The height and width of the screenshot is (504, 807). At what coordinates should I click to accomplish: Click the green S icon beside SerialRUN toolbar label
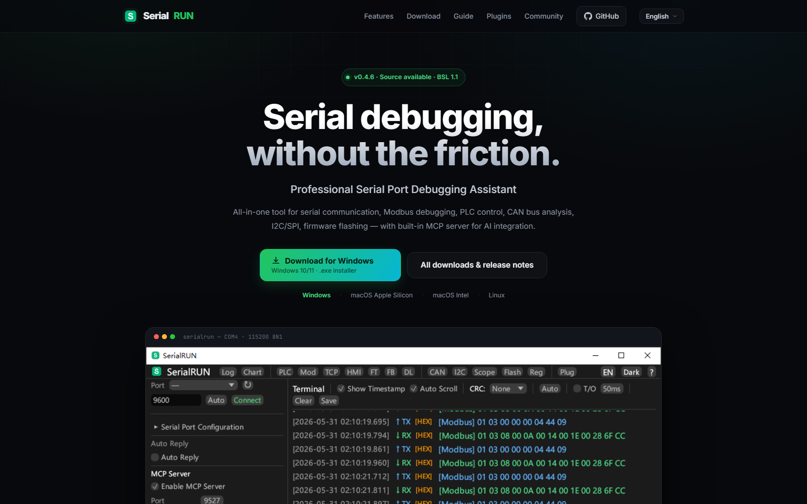point(156,371)
